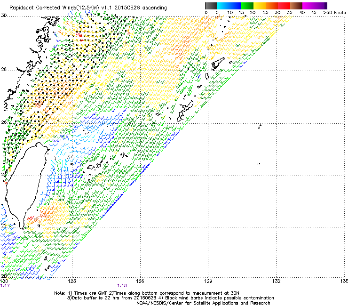This screenshot has width=348, height=306.
Task: Click the '20150626 ascending' date text in title
Action: [x=141, y=8]
